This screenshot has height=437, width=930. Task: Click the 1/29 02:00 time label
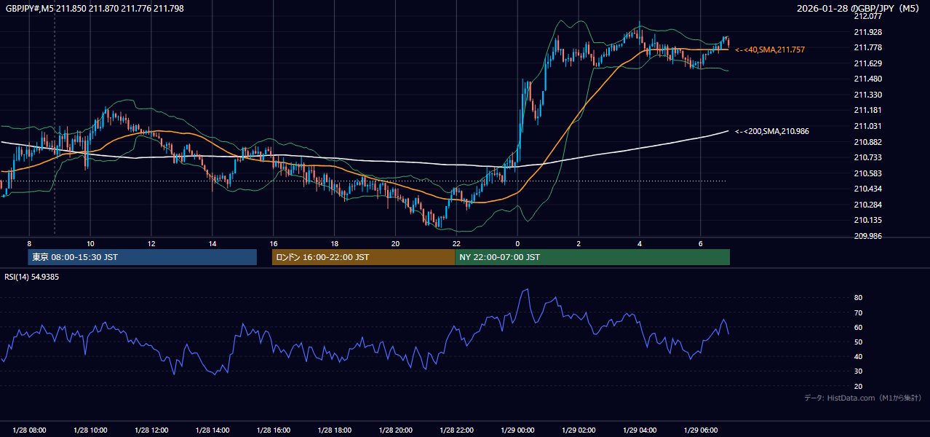579,430
